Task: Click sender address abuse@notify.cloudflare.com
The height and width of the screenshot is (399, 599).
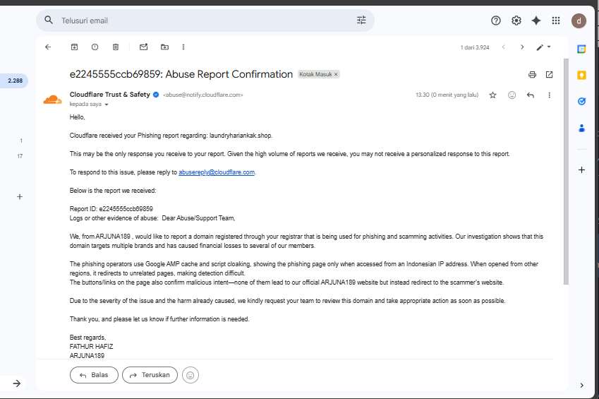Action: pos(203,95)
